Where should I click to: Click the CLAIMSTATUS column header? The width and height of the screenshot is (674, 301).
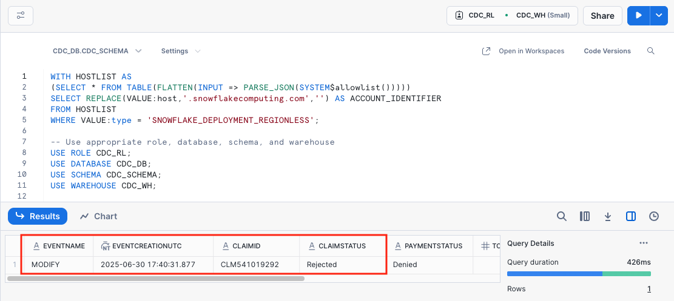343,246
